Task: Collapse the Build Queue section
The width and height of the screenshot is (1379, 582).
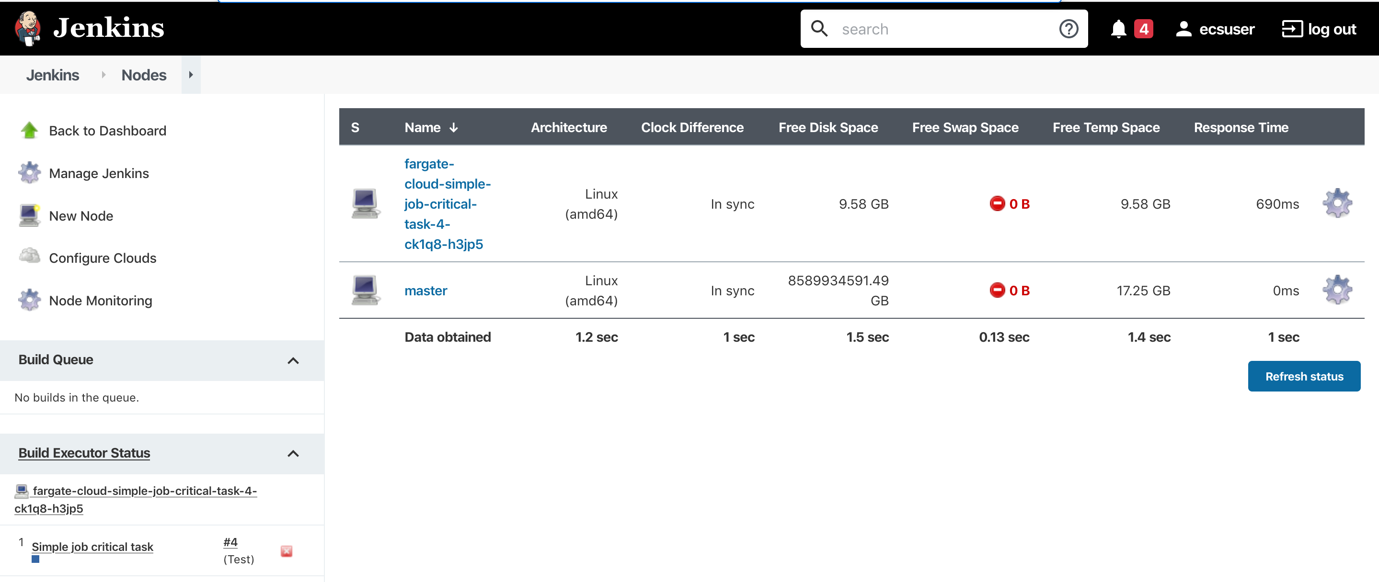Action: 293,360
